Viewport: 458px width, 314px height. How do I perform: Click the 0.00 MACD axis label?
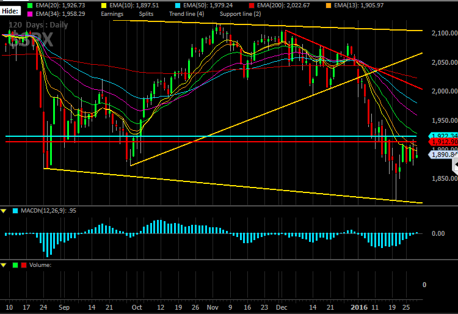coord(438,233)
